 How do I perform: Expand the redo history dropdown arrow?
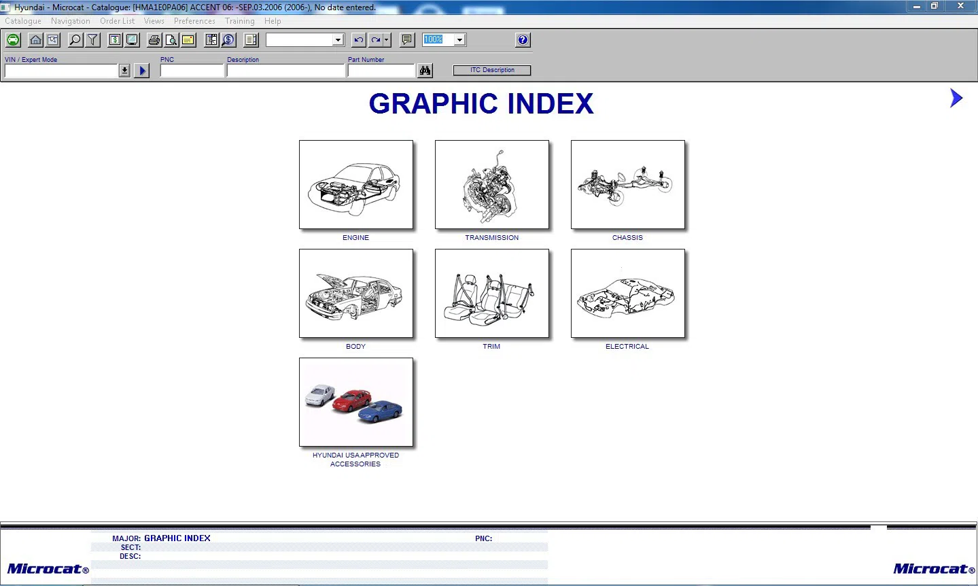pos(387,40)
